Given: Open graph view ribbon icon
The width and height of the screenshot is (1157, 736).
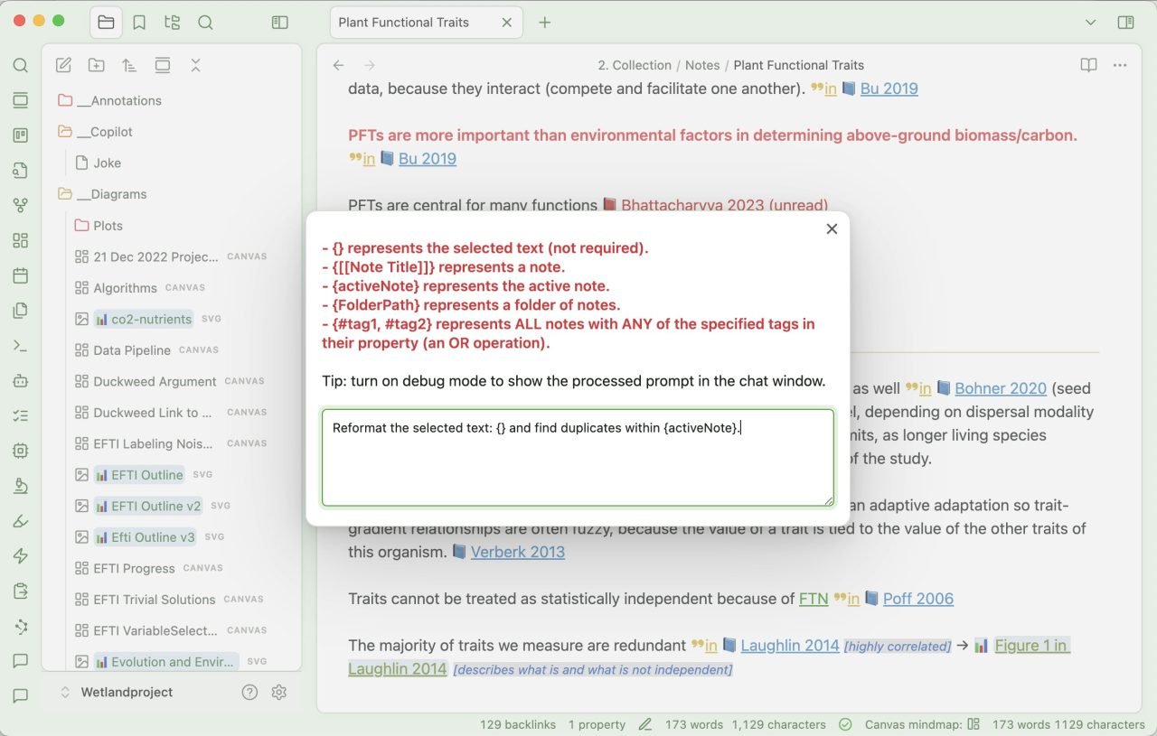Looking at the screenshot, I should click(21, 205).
